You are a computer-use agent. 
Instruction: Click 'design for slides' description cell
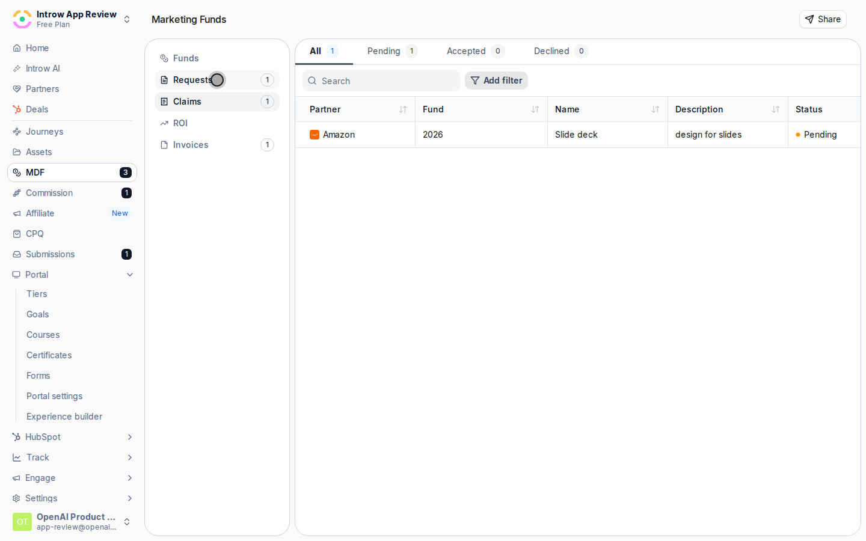tap(728, 135)
